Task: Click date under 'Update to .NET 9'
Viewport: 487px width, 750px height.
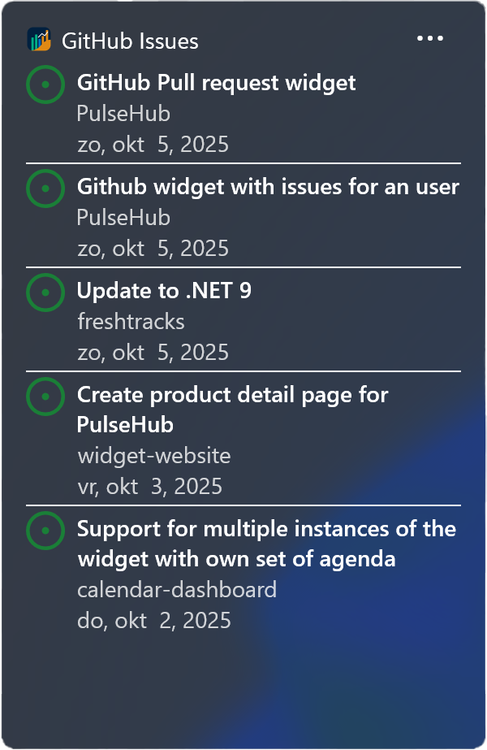Action: click(153, 353)
